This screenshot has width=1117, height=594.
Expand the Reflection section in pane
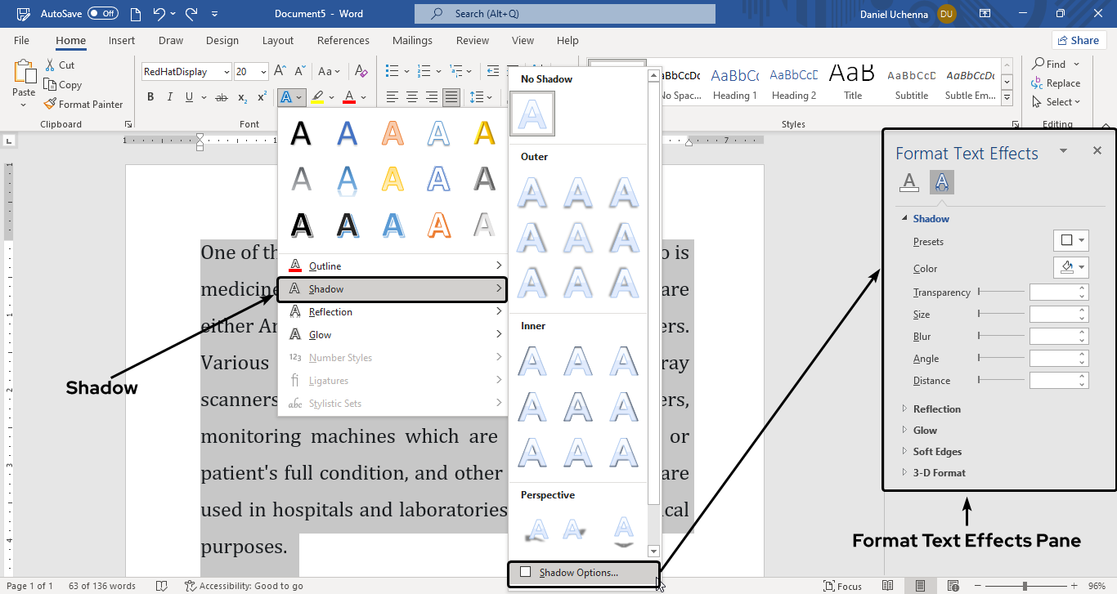click(936, 409)
